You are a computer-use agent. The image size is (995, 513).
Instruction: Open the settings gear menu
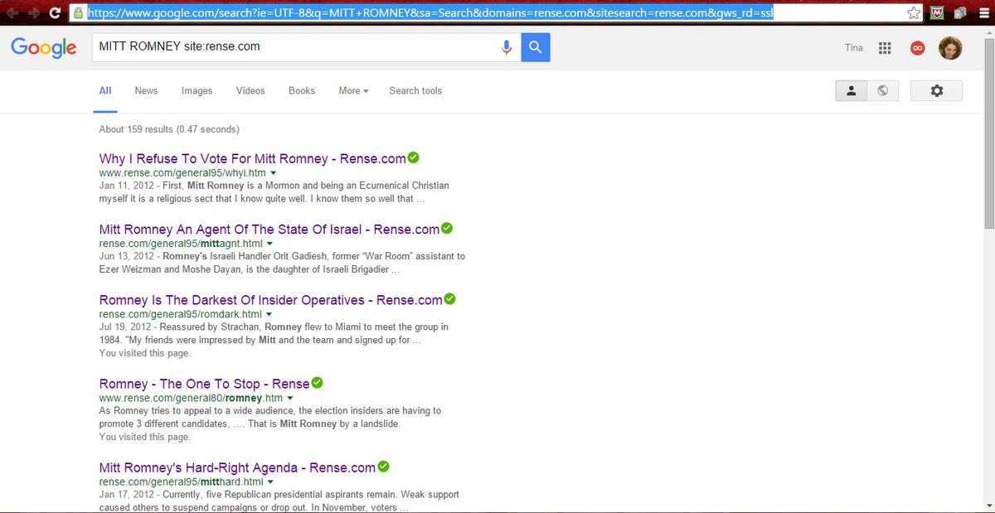[937, 91]
